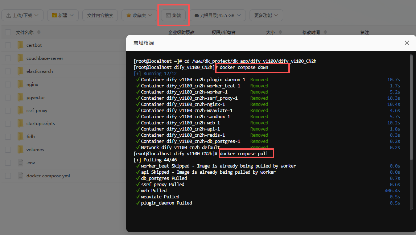The width and height of the screenshot is (416, 235).
Task: Open the 更多功能 menu
Action: click(x=266, y=15)
